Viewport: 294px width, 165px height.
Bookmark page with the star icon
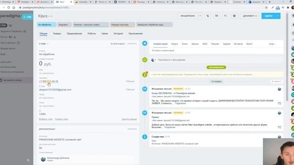tap(266, 7)
